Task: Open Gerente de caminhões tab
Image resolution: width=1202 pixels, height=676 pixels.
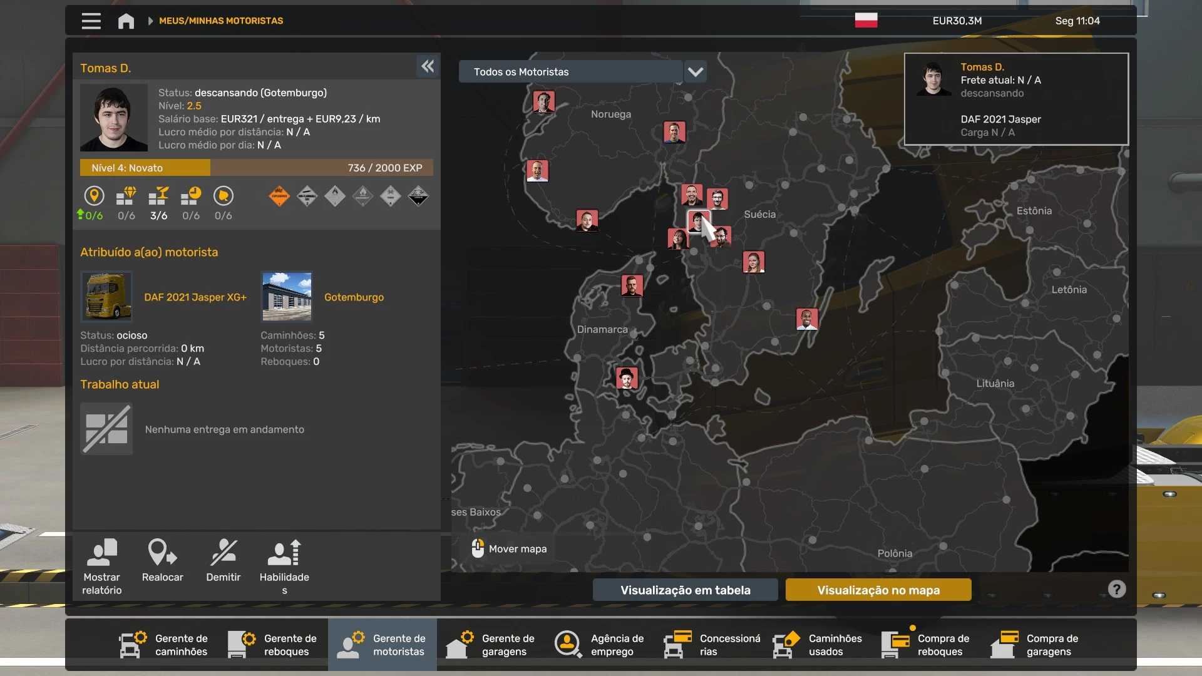Action: [x=163, y=645]
